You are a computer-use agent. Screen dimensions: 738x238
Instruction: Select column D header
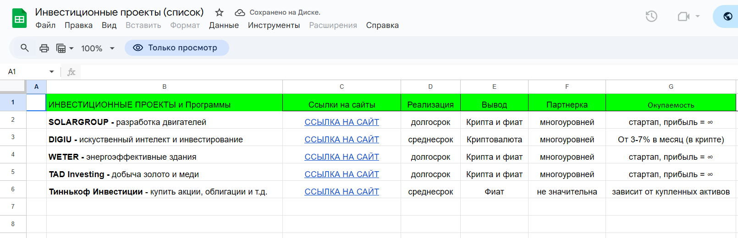click(430, 87)
